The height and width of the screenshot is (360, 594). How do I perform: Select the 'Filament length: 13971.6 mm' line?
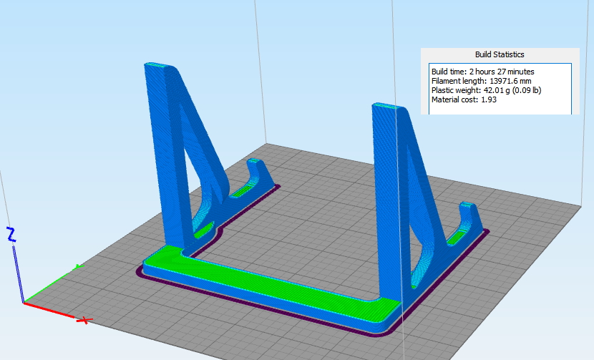pos(481,81)
